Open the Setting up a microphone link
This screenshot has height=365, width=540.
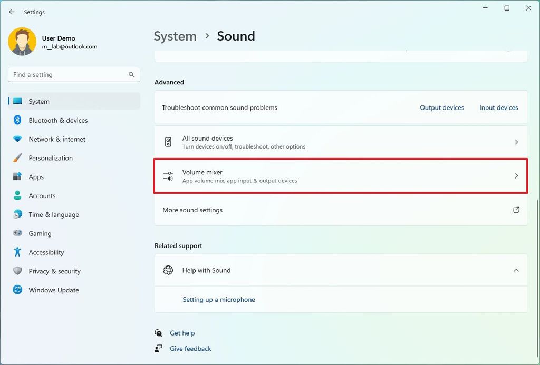[219, 299]
